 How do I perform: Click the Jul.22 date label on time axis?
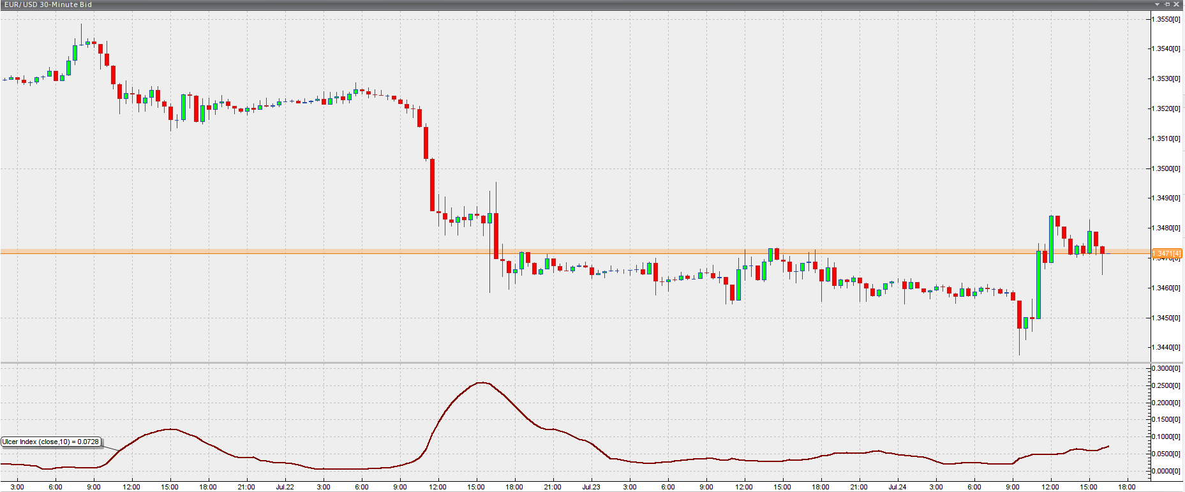[x=285, y=487]
